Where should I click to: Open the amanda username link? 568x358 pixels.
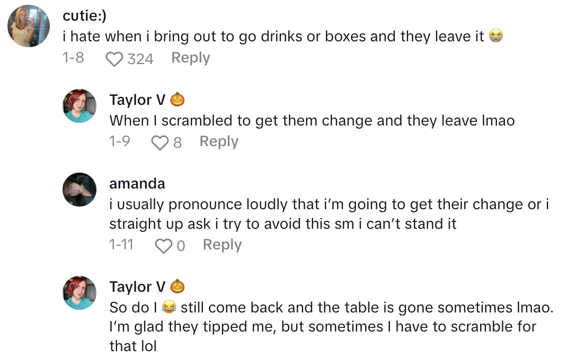click(x=137, y=184)
